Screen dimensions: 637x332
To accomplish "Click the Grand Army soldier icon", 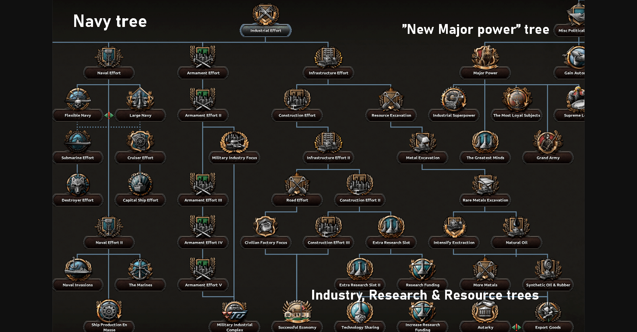I will (x=548, y=142).
